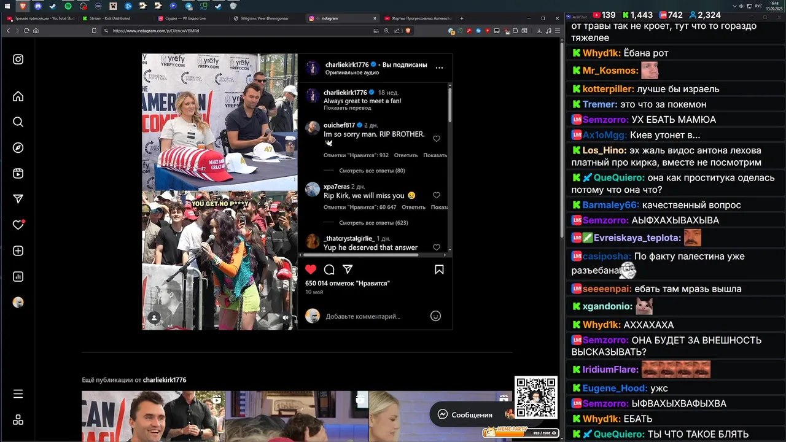
Task: Open More hamburger menu in sidebar
Action: point(18,394)
